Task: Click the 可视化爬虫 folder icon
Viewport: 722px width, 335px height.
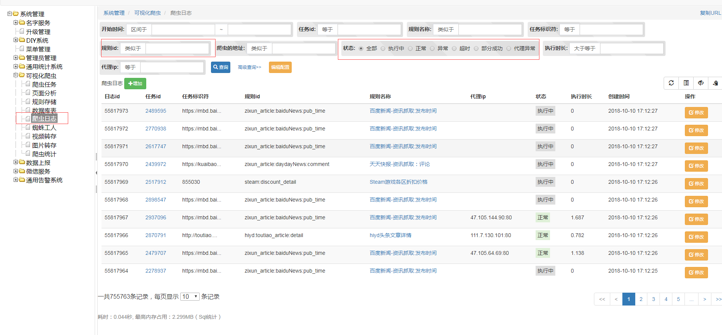Action: (x=22, y=75)
